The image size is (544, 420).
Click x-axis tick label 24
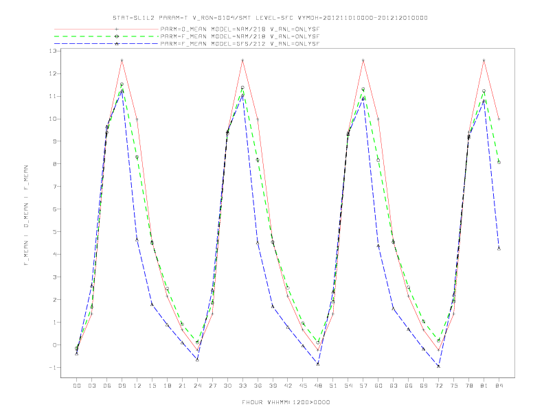[197, 386]
